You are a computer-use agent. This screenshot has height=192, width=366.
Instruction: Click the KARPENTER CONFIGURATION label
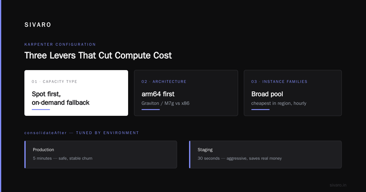point(60,44)
